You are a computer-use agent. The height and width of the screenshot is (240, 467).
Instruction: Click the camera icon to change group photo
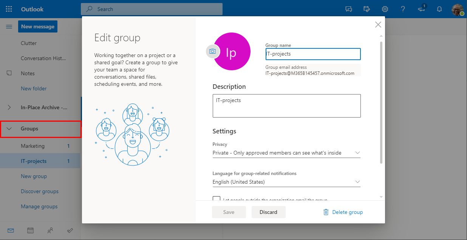[x=213, y=51]
